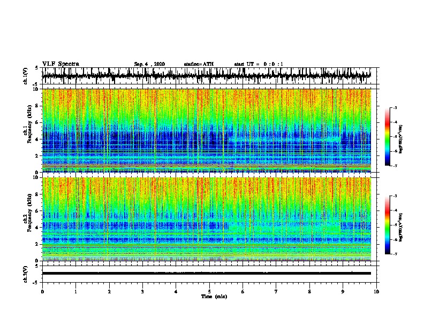Click time axis tick label "2"

tap(109, 292)
